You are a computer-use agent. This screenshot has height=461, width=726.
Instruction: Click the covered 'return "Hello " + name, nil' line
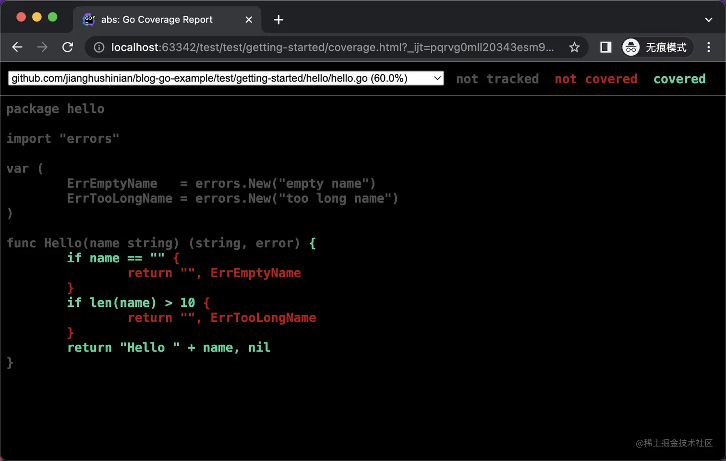pos(169,347)
